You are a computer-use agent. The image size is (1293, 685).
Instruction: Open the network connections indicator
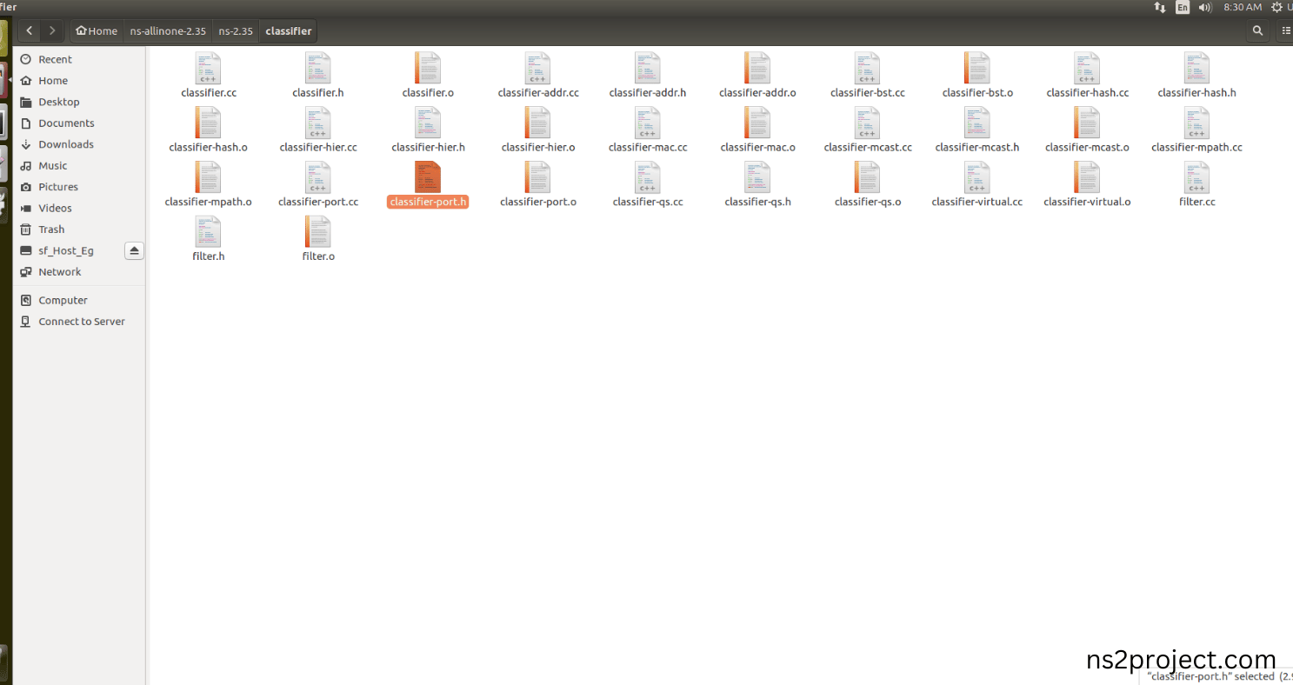point(1160,7)
